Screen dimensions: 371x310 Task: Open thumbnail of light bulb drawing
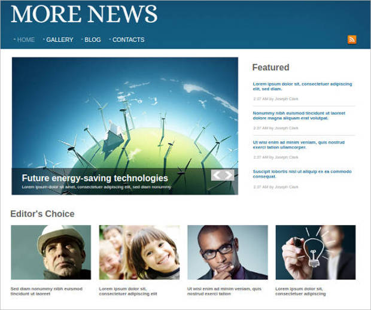point(315,253)
